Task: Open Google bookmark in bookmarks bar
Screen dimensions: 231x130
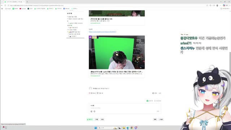Action: tap(8, 9)
